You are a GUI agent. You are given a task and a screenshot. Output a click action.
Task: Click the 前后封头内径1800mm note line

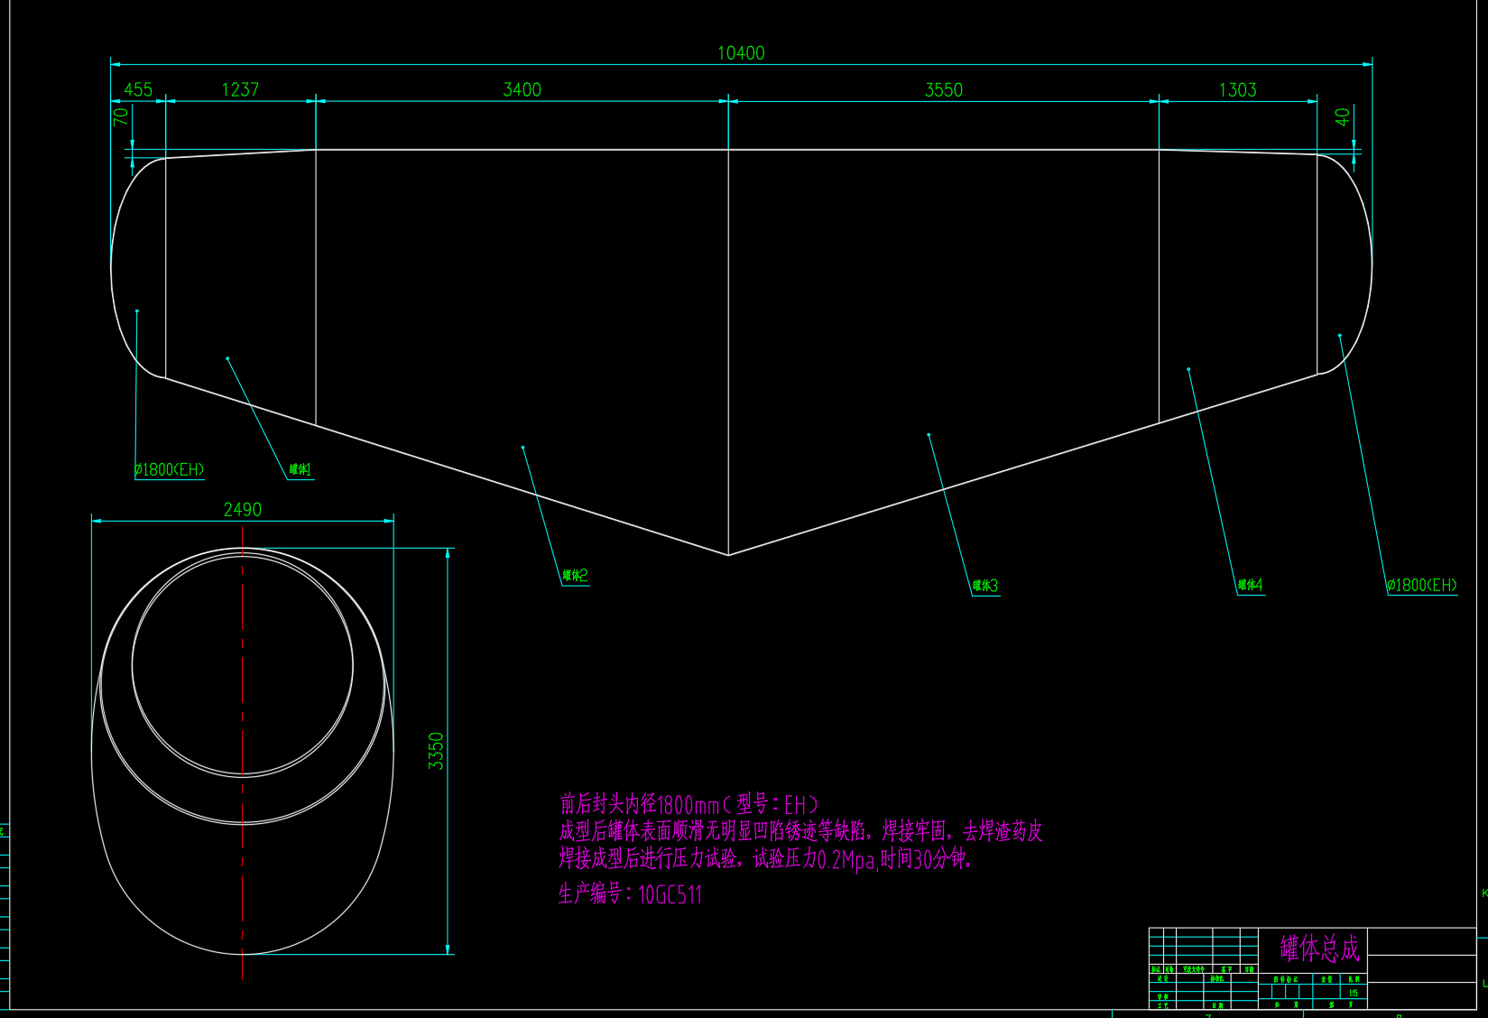[689, 804]
